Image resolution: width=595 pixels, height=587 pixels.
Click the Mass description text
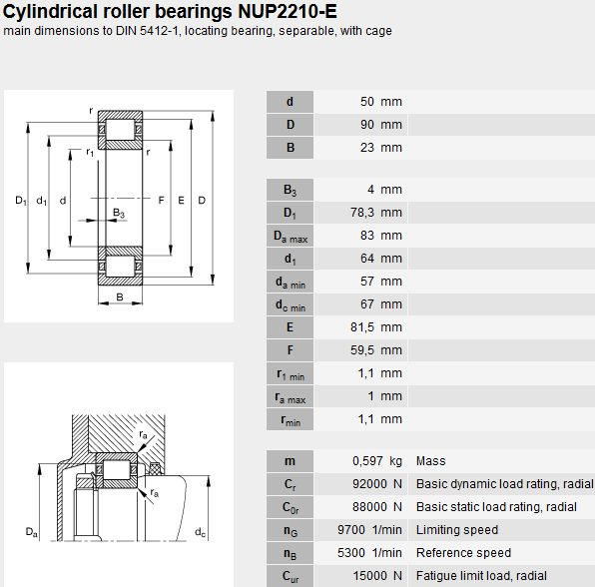tap(430, 461)
